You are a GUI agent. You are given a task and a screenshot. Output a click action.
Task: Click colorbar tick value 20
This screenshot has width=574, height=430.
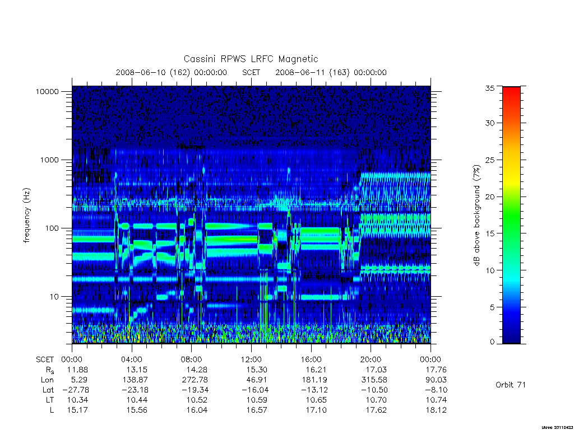tap(490, 197)
